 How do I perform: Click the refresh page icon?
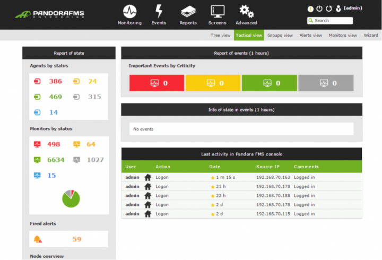coord(328,8)
